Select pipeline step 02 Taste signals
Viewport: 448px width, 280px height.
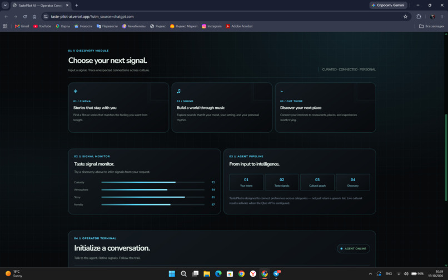pyautogui.click(x=282, y=182)
